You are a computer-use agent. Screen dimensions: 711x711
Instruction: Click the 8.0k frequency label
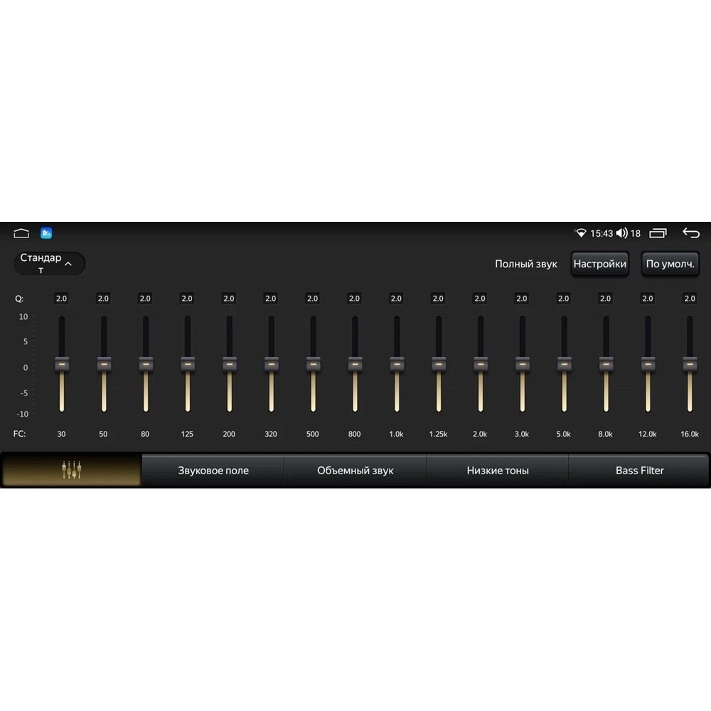(x=605, y=434)
